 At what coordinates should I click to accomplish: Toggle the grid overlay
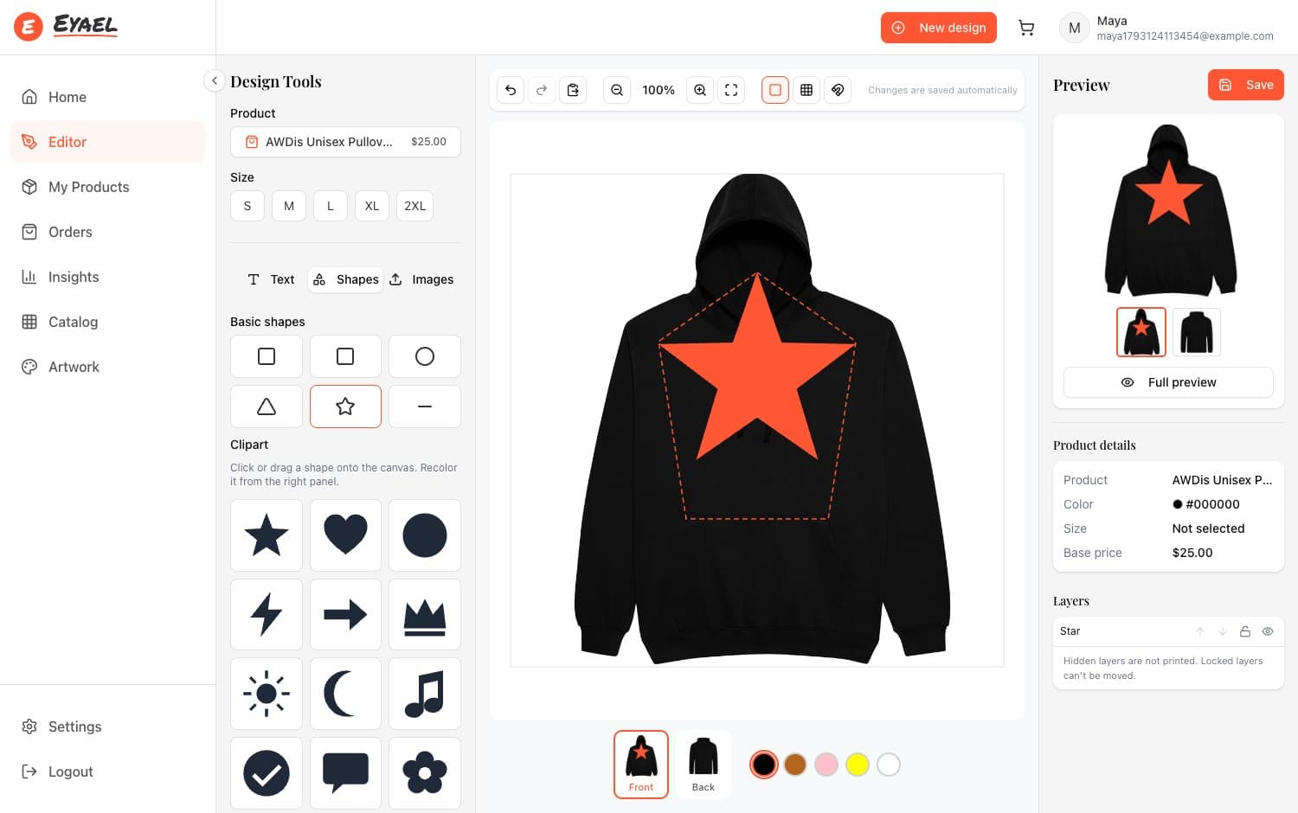tap(806, 90)
